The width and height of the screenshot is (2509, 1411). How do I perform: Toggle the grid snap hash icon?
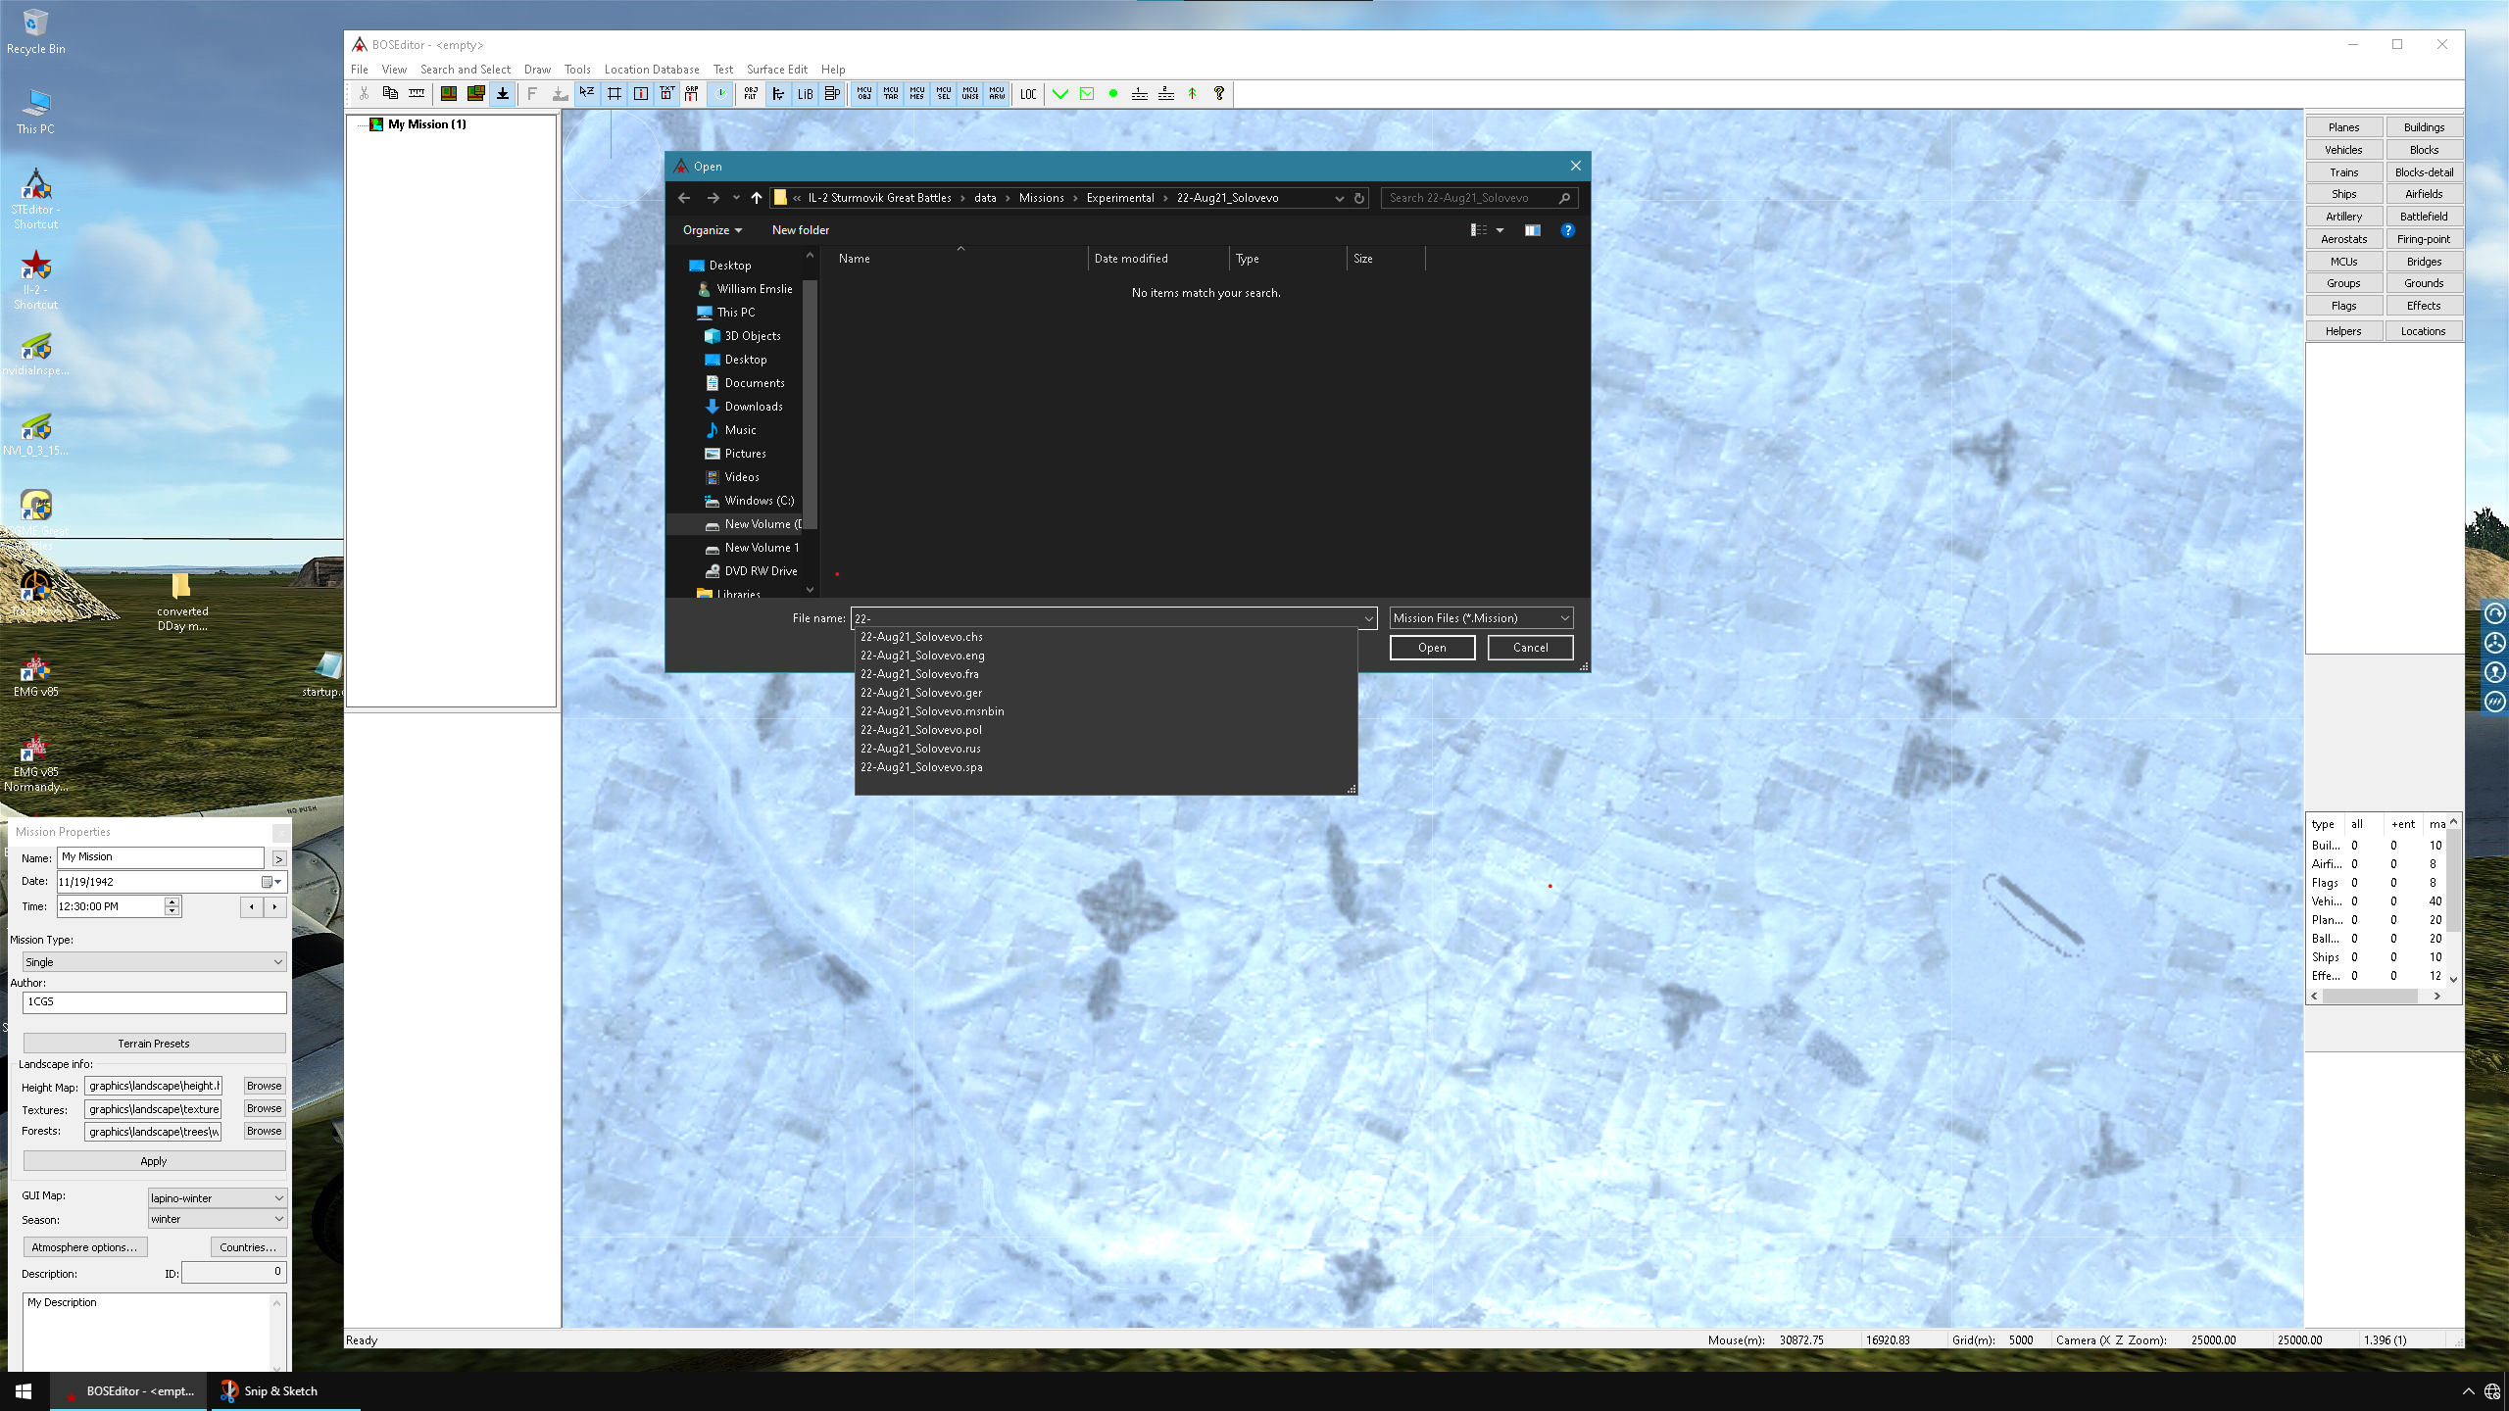click(615, 94)
